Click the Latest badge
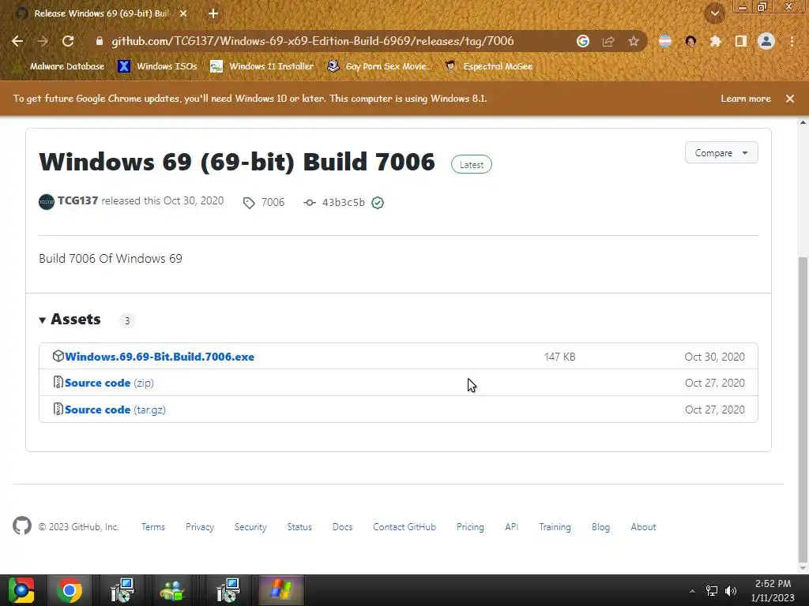Image resolution: width=809 pixels, height=606 pixels. tap(472, 164)
